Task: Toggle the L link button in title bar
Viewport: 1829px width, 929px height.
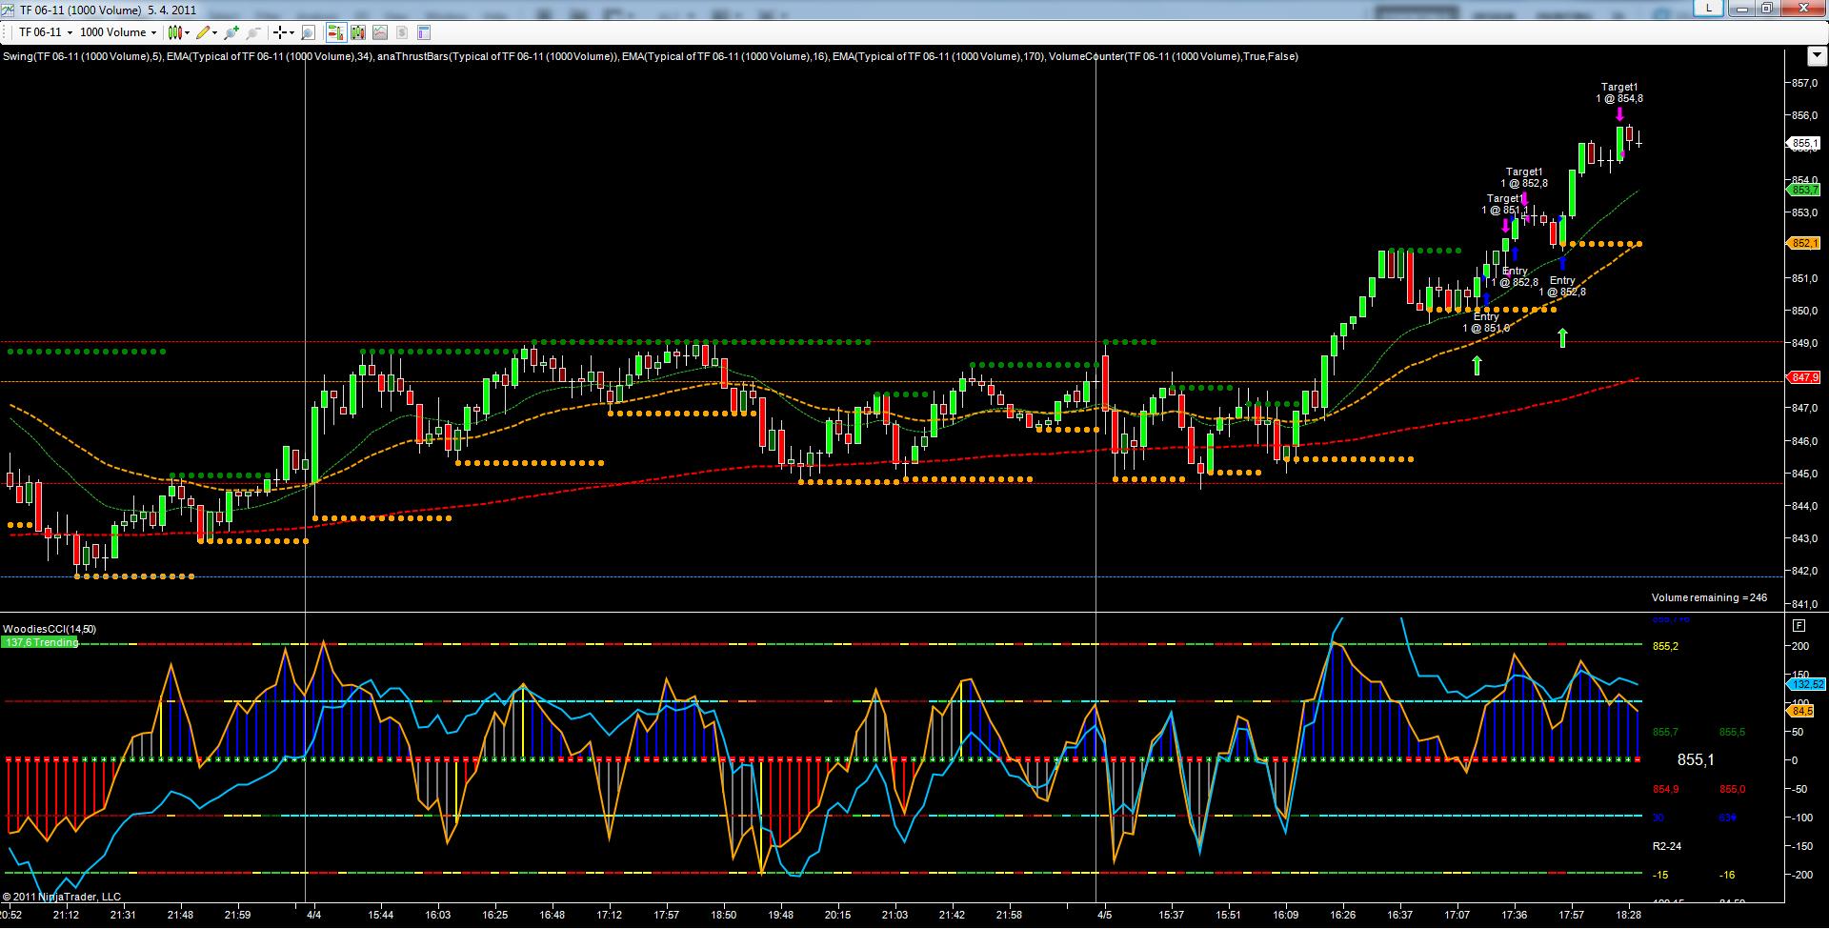Action: pos(1708,9)
